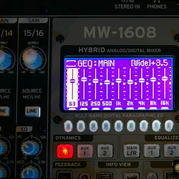Toggle the Equalizer AUX 1 button
179x179 pixels.
point(152,151)
